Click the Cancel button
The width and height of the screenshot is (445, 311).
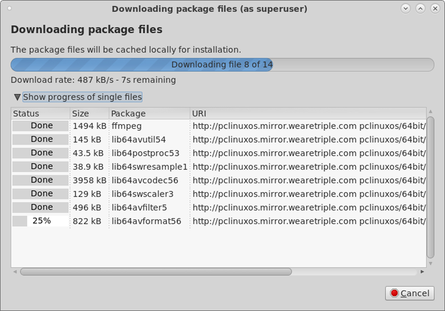click(x=409, y=293)
